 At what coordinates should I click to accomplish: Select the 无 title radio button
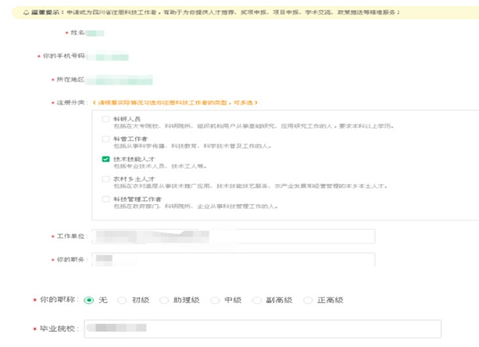[x=89, y=300]
